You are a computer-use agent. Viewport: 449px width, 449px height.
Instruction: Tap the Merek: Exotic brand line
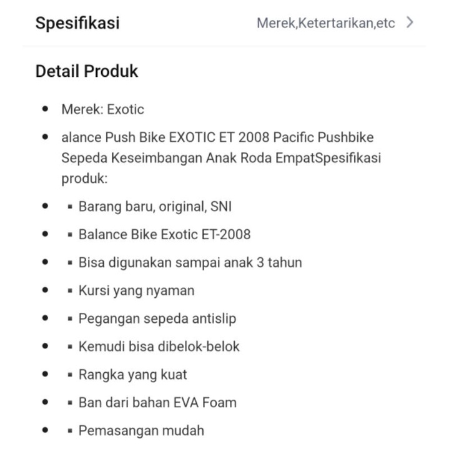tap(102, 109)
